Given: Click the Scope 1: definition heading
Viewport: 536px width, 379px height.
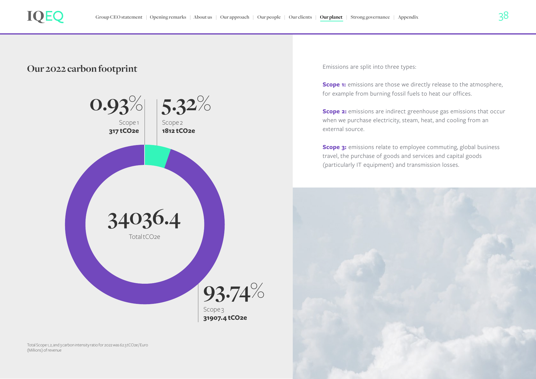Looking at the screenshot, I should point(334,85).
